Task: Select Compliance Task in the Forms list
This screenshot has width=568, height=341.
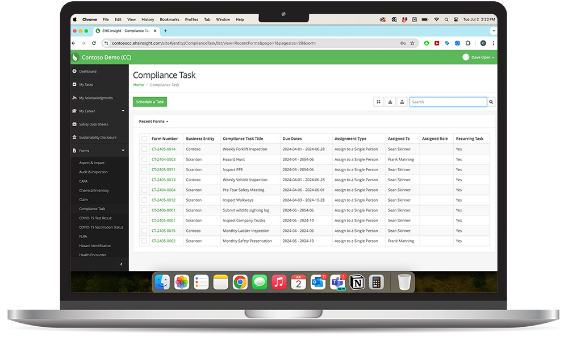Action: (x=91, y=209)
